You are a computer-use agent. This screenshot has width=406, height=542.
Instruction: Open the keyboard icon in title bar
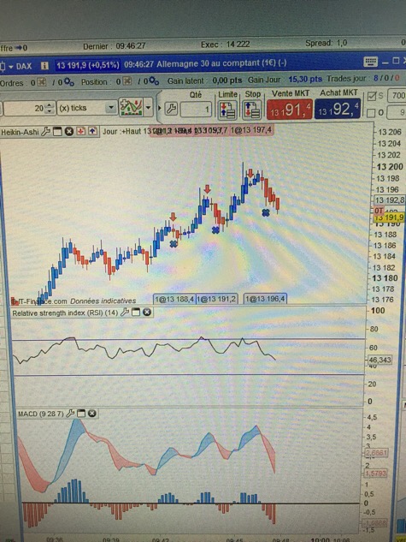[x=370, y=63]
